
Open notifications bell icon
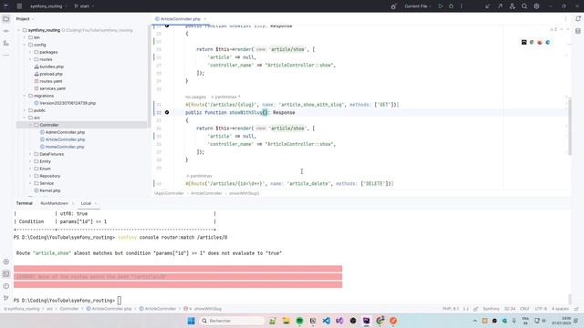[578, 18]
